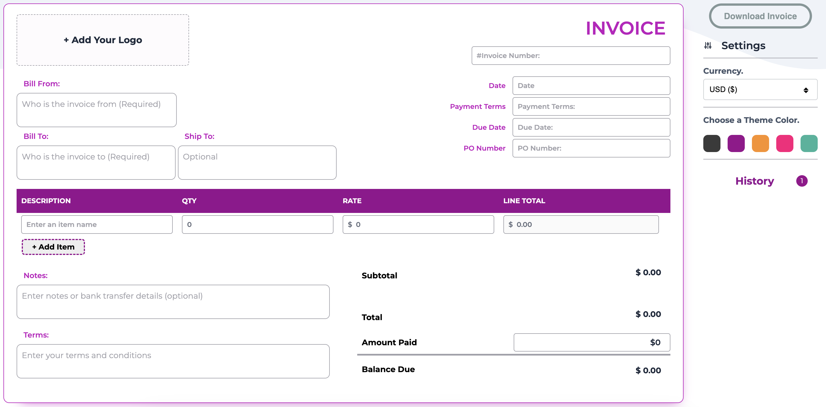Screen dimensions: 826x407
Task: Select the orange theme color
Action: coord(760,143)
